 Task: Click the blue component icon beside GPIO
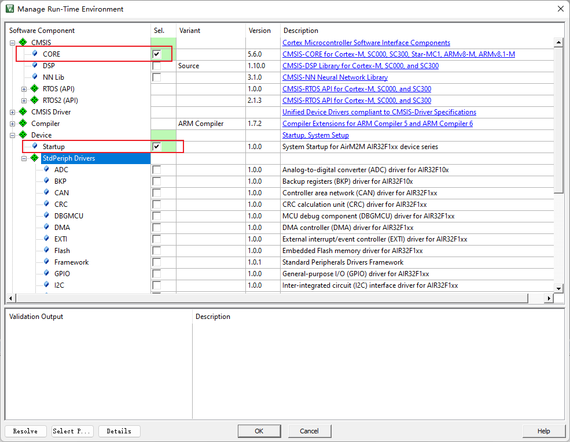click(x=46, y=274)
